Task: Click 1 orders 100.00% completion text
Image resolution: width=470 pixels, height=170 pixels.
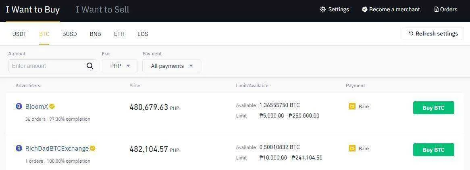Action: (58, 161)
